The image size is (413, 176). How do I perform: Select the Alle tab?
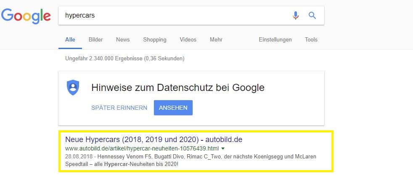click(70, 40)
